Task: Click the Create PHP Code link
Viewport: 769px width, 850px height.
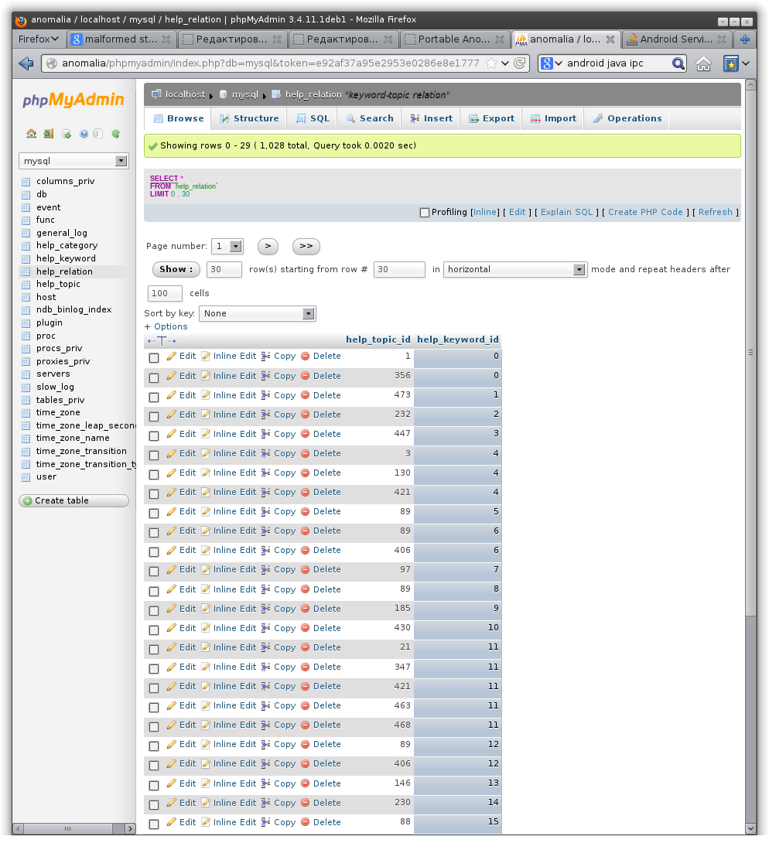Action: tap(645, 212)
